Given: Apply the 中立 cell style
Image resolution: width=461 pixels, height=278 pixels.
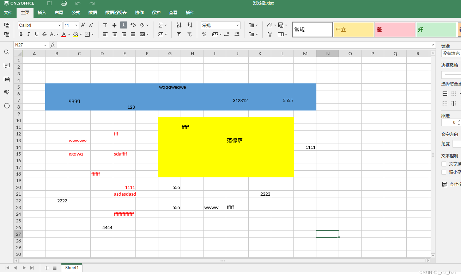Looking at the screenshot, I should [x=354, y=30].
